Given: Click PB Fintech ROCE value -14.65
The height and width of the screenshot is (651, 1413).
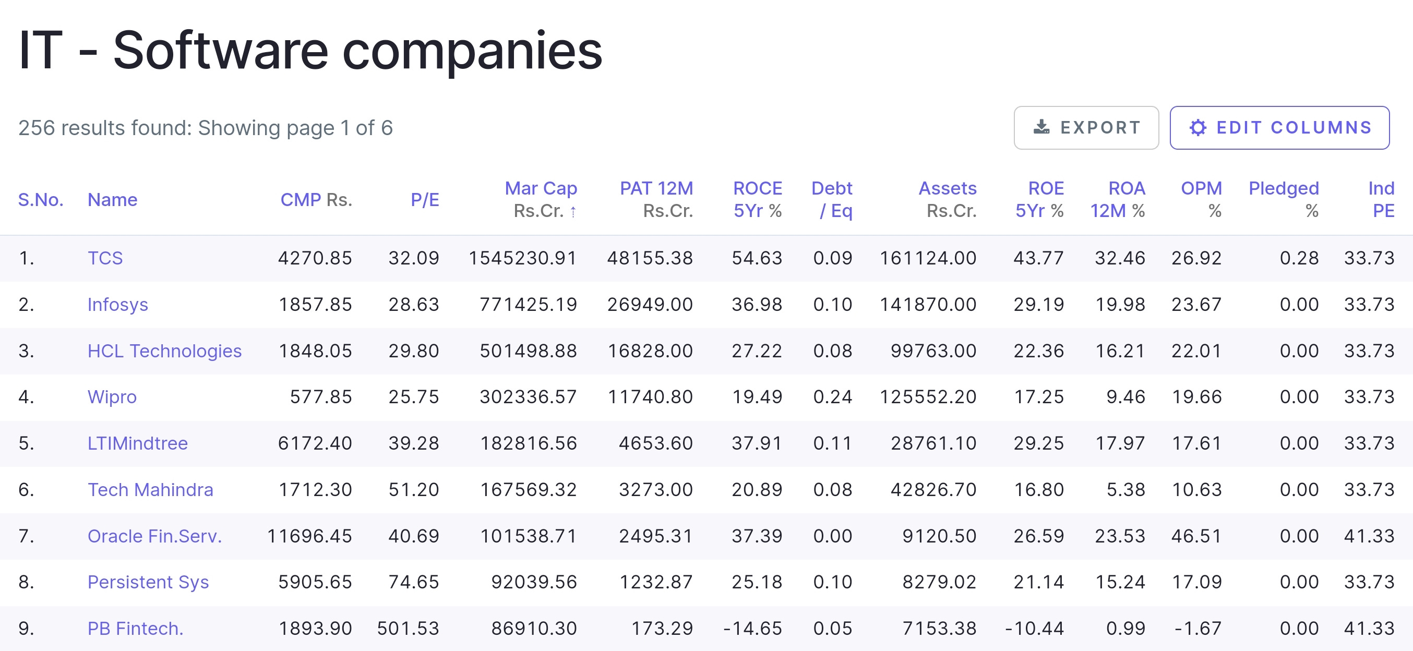Looking at the screenshot, I should tap(752, 629).
